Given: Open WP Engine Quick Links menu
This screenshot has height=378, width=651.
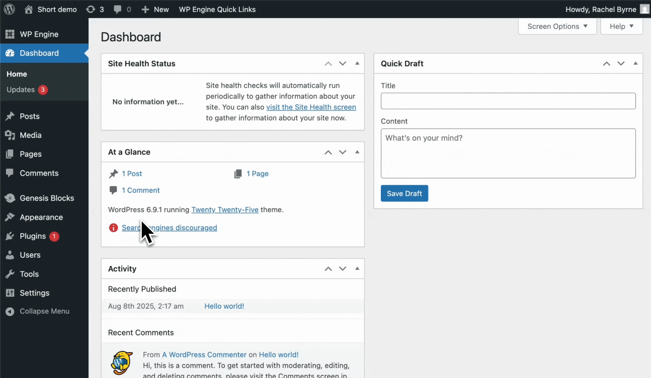Looking at the screenshot, I should click(217, 9).
